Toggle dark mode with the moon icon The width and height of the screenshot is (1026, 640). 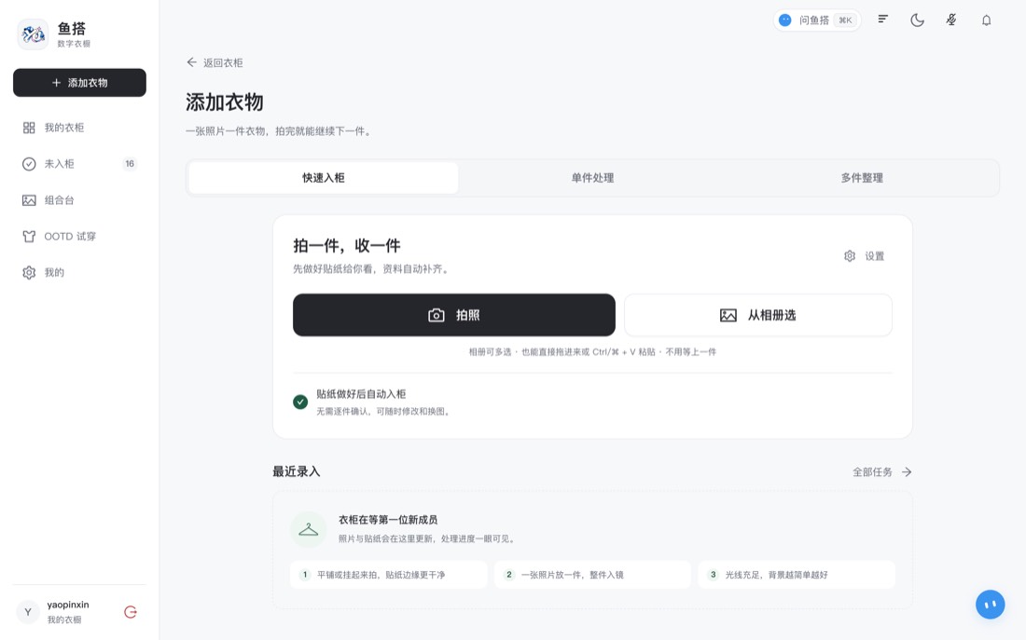point(918,20)
